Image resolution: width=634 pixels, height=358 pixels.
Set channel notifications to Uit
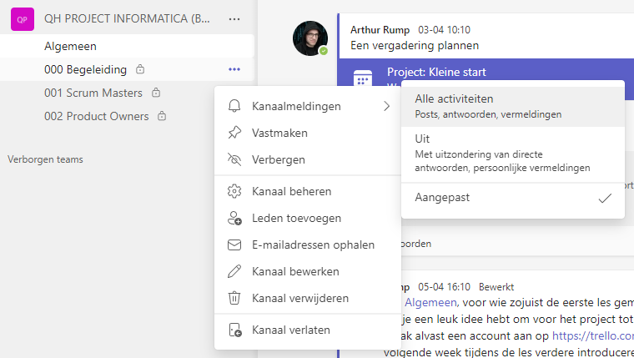pos(512,153)
